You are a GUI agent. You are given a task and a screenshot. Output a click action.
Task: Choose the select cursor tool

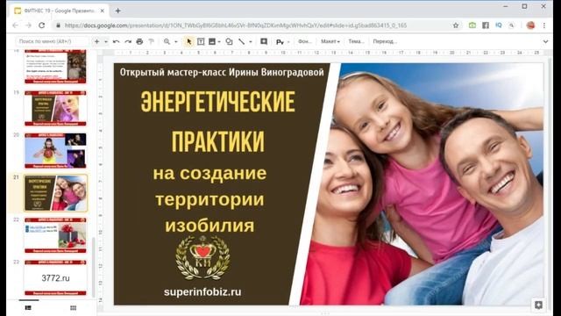[x=189, y=41]
